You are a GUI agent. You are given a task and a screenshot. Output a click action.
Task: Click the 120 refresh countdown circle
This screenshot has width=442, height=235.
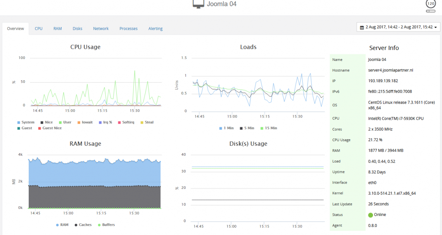click(x=430, y=3)
